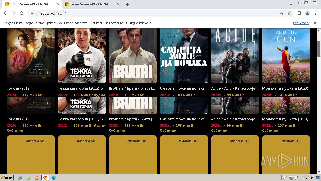Bookmark this tab star icon
The height and width of the screenshot is (181, 321).
pyautogui.click(x=289, y=13)
